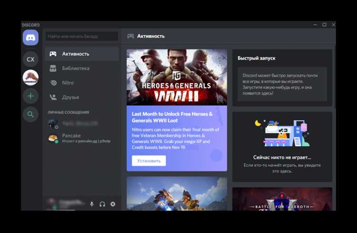
Task: Open the Друзья friends list
Action: (x=82, y=97)
